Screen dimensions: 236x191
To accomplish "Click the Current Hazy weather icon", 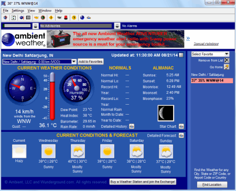I will pyautogui.click(x=19, y=151).
